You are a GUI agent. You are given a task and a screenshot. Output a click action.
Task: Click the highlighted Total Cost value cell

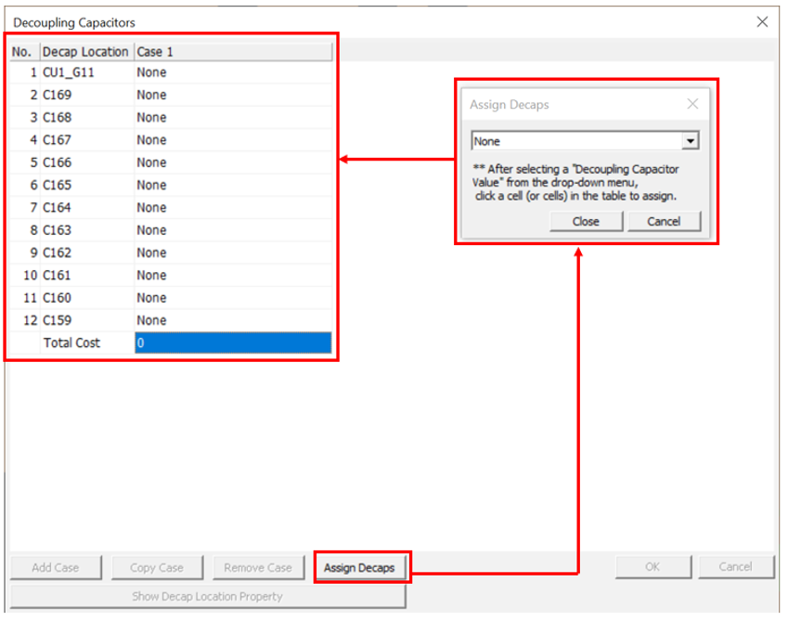(232, 343)
